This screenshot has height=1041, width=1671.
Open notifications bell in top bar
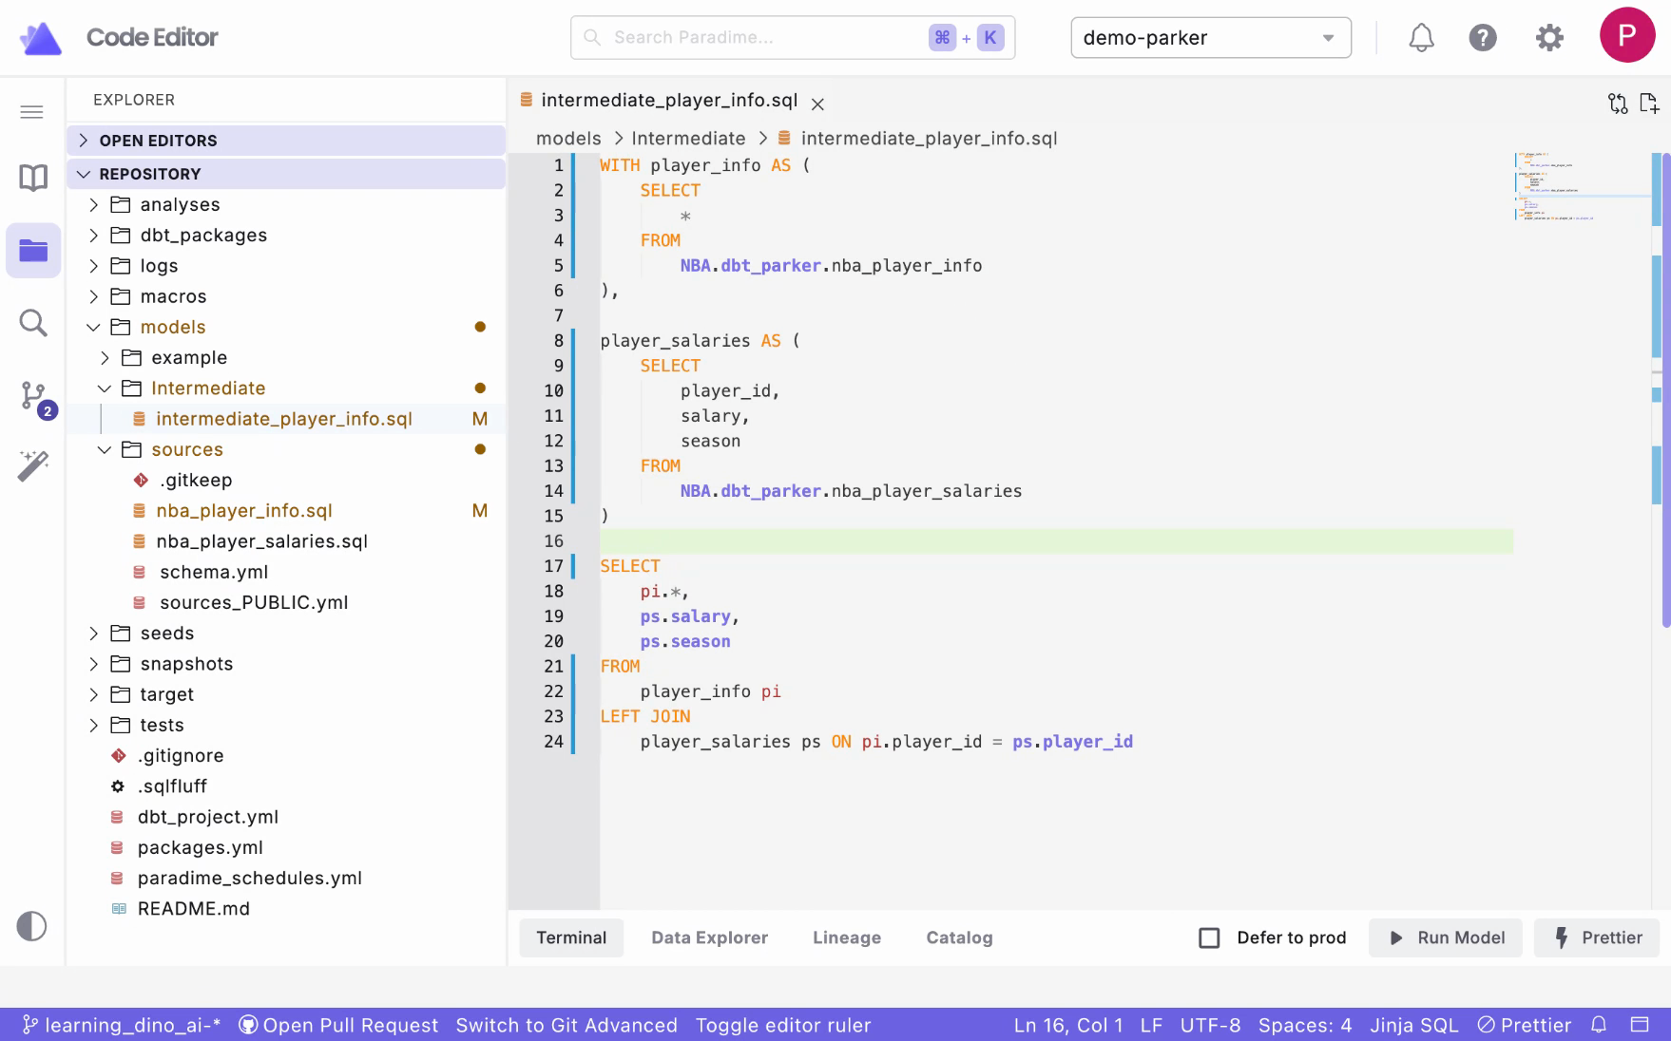(x=1421, y=38)
